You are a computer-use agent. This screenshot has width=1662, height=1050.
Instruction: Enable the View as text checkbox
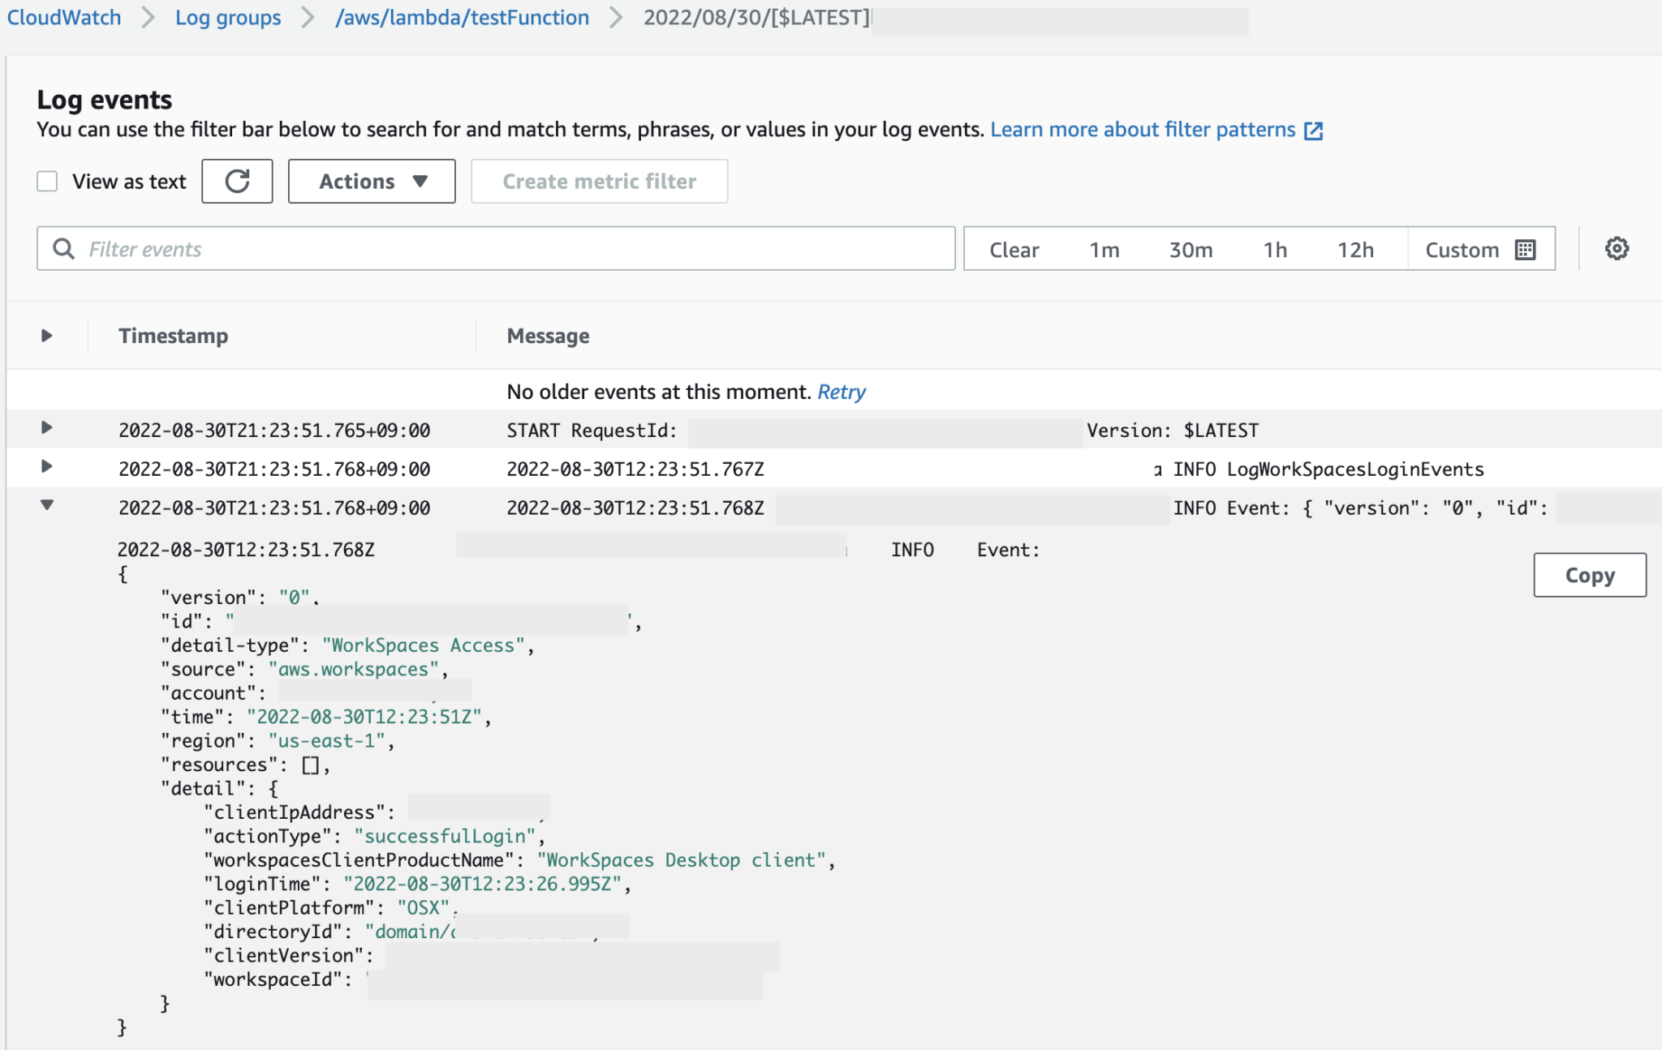tap(47, 181)
